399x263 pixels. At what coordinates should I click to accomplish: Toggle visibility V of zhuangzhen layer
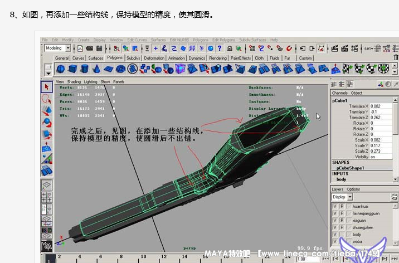(x=335, y=227)
